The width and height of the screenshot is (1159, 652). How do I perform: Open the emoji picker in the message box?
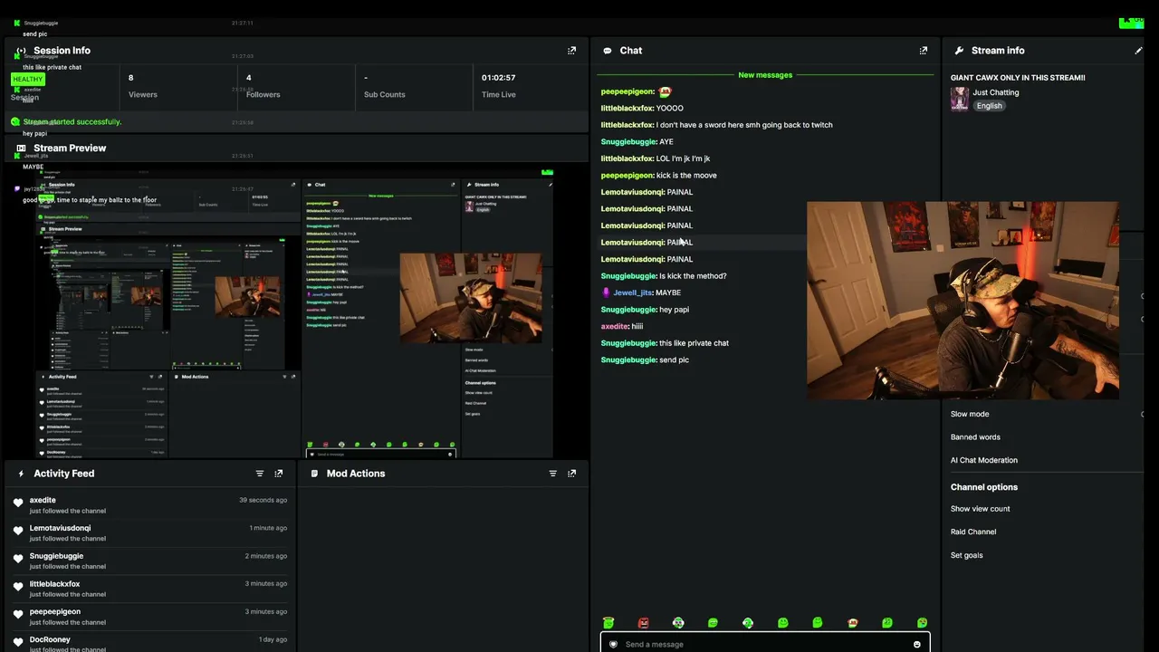[x=916, y=645]
